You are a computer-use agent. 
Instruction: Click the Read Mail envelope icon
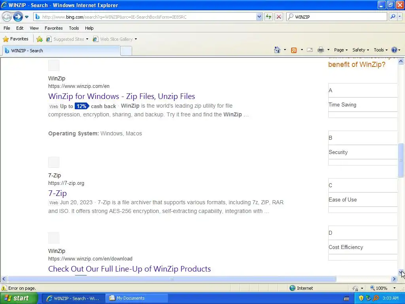(310, 50)
